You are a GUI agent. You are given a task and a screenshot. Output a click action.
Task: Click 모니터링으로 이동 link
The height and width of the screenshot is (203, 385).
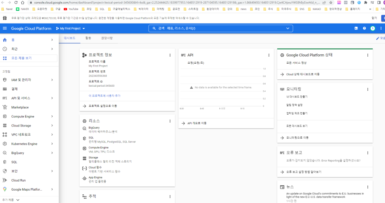click(x=297, y=138)
